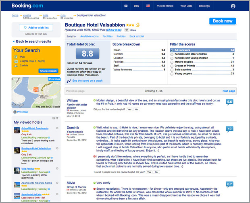Screen dimensions: 250x203
Task: Filter by Families with young children
Action: (202, 58)
